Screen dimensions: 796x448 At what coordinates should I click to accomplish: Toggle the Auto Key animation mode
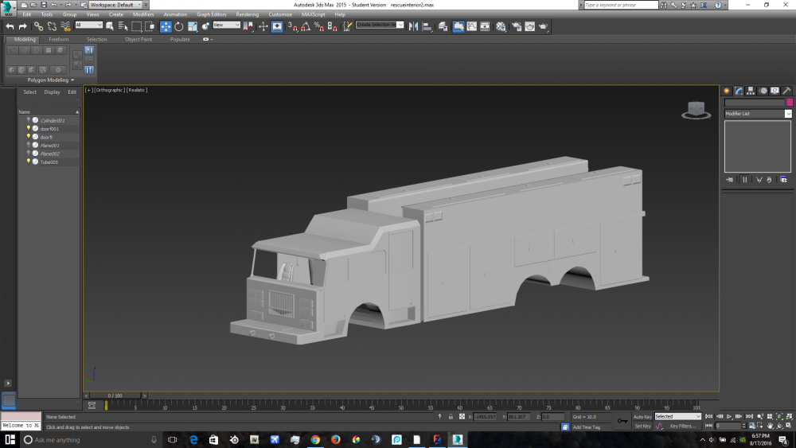click(642, 416)
